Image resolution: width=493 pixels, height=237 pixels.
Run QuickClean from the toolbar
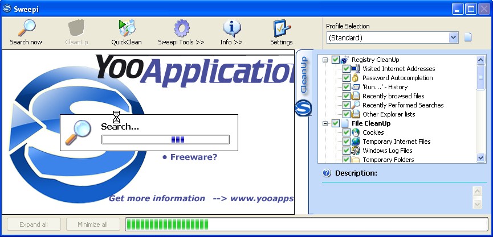click(127, 32)
